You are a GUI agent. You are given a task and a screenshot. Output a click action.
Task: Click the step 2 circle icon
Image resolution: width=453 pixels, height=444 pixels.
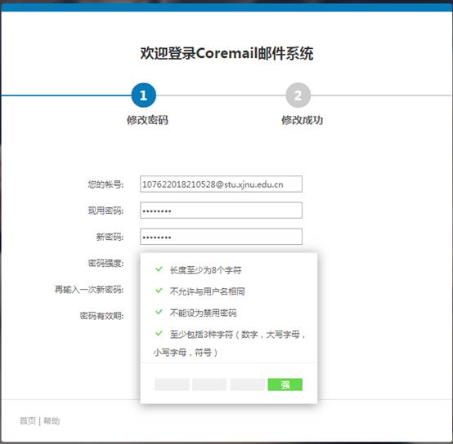click(298, 95)
